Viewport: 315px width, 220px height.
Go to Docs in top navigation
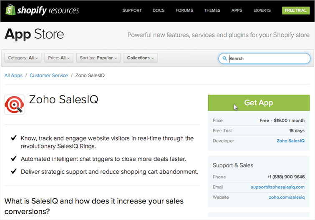coord(159,10)
